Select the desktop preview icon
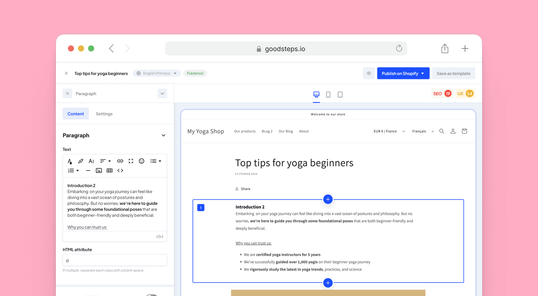 pyautogui.click(x=316, y=95)
